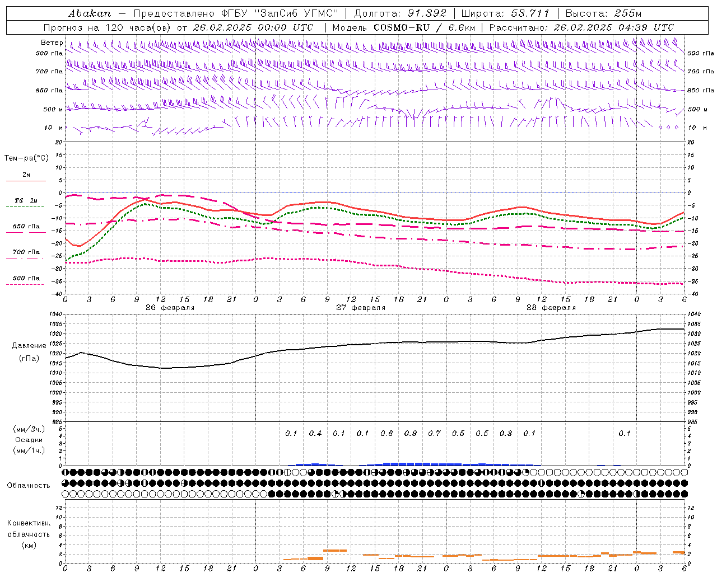The image size is (717, 573).
Task: Click the "Облачность" cloud cover label
Action: [29, 485]
